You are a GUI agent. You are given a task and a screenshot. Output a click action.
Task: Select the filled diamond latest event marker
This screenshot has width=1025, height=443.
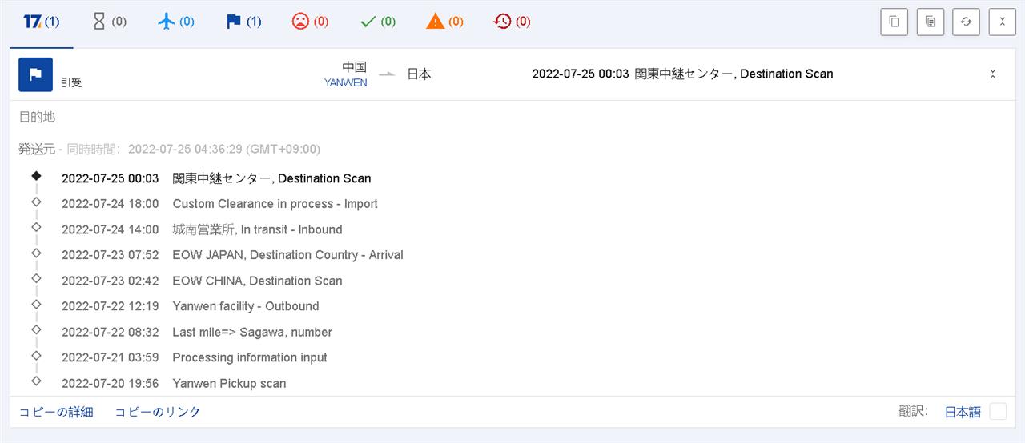pos(36,175)
